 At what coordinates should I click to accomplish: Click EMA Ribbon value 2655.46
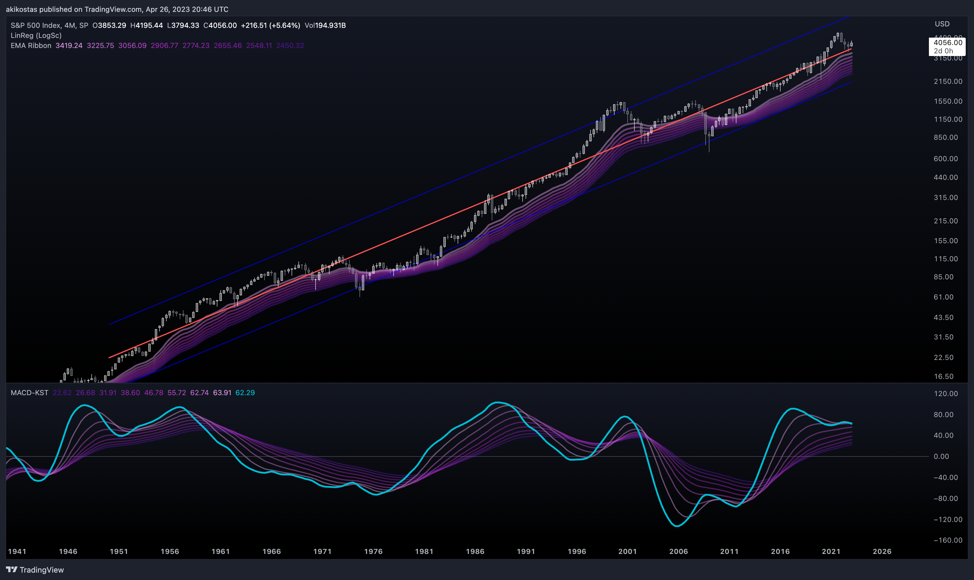pyautogui.click(x=228, y=46)
